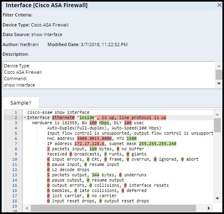Click 'Data Source: show interface' text
Screen dimensions: 224x214
33,34
